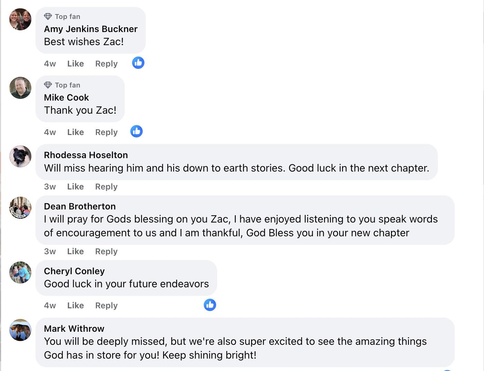Click the thumbs-up reaction on Mike Cook's comment
484x371 pixels.
pyautogui.click(x=136, y=131)
